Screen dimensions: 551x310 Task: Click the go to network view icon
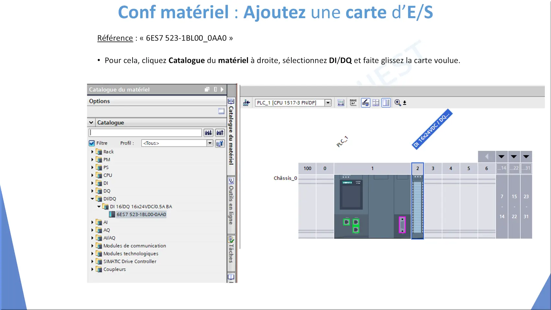pos(247,103)
